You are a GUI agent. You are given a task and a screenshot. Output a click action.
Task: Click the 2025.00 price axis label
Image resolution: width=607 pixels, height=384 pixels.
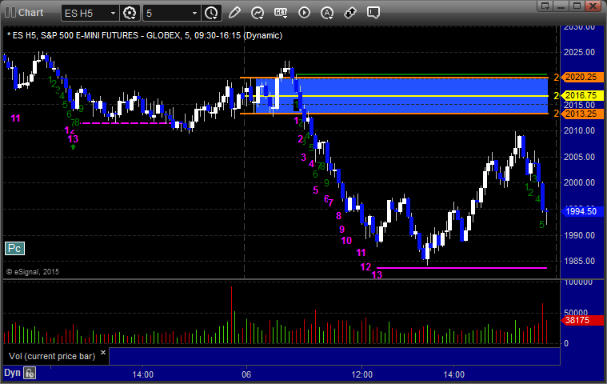[x=579, y=52]
